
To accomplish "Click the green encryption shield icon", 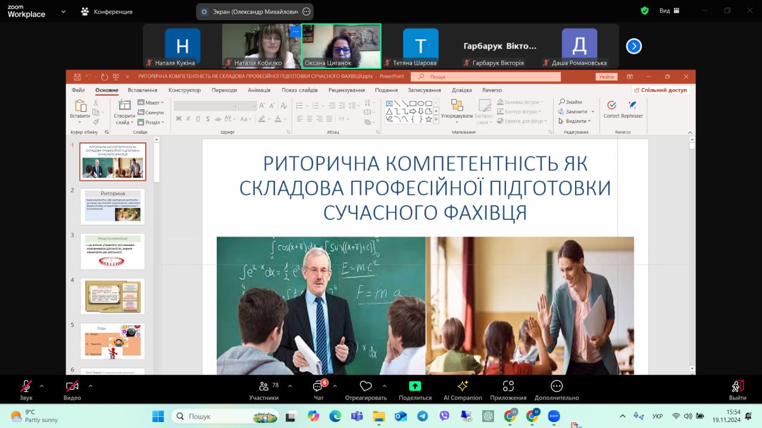I will tap(645, 11).
